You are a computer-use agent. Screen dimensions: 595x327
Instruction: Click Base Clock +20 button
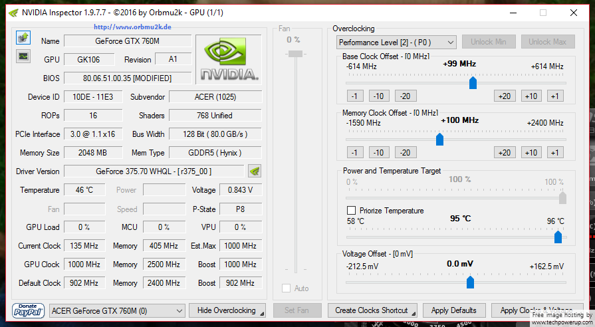pyautogui.click(x=505, y=96)
